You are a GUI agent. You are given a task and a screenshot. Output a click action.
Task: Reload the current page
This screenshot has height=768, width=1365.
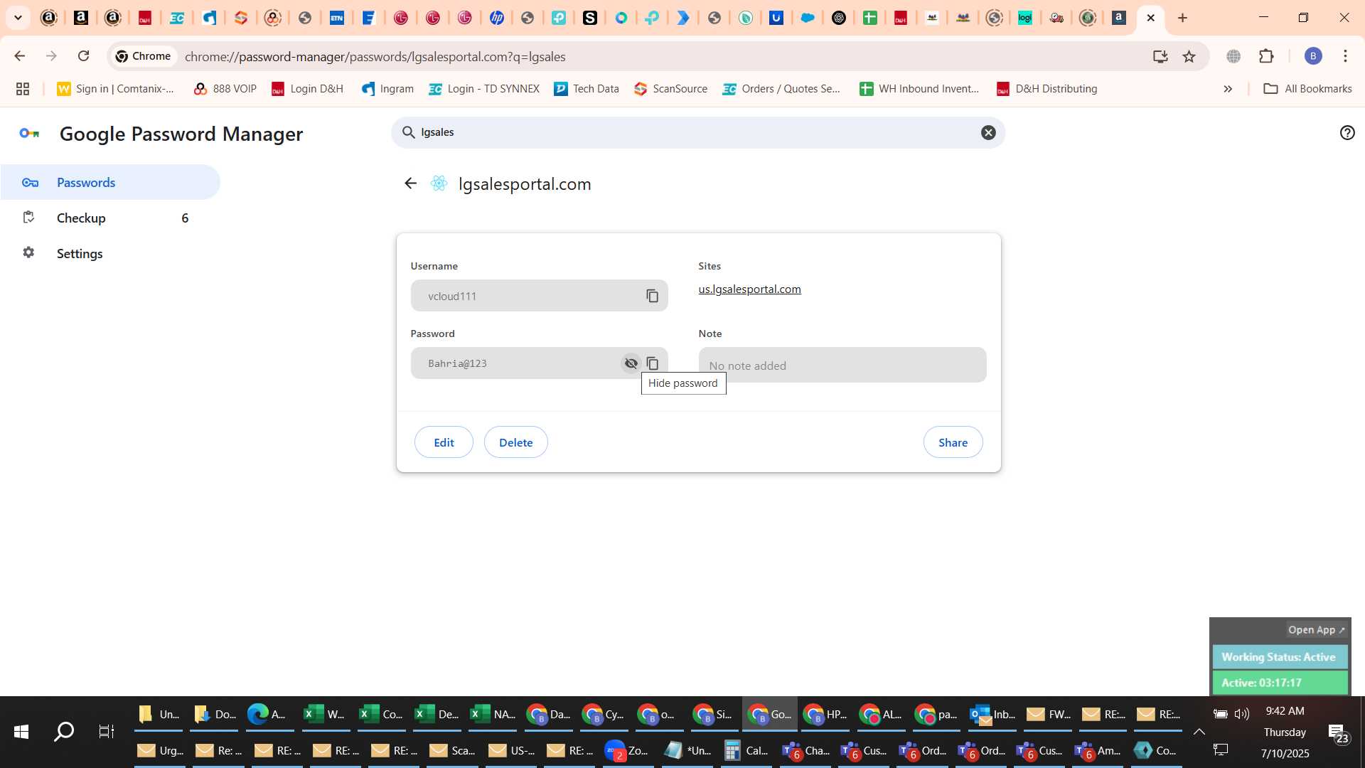84,56
